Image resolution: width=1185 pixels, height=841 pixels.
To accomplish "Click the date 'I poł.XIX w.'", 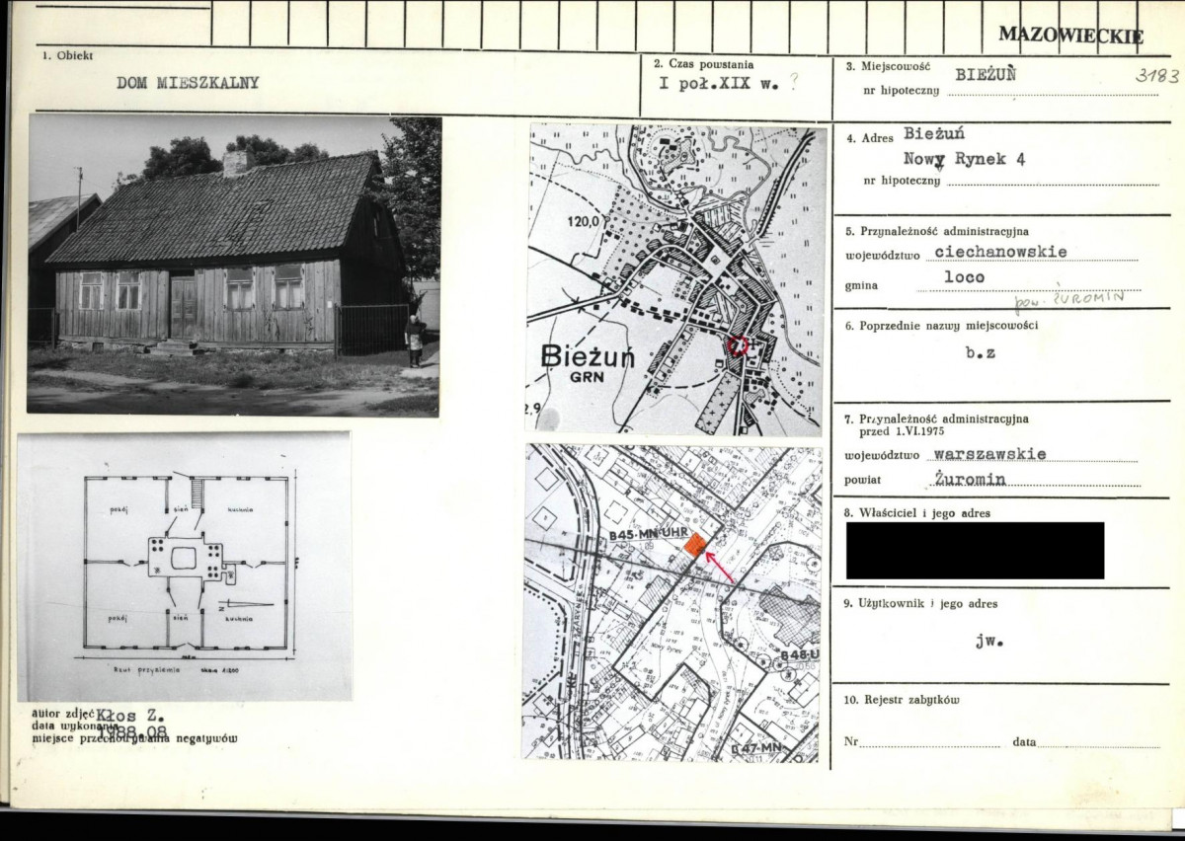I will click(718, 83).
